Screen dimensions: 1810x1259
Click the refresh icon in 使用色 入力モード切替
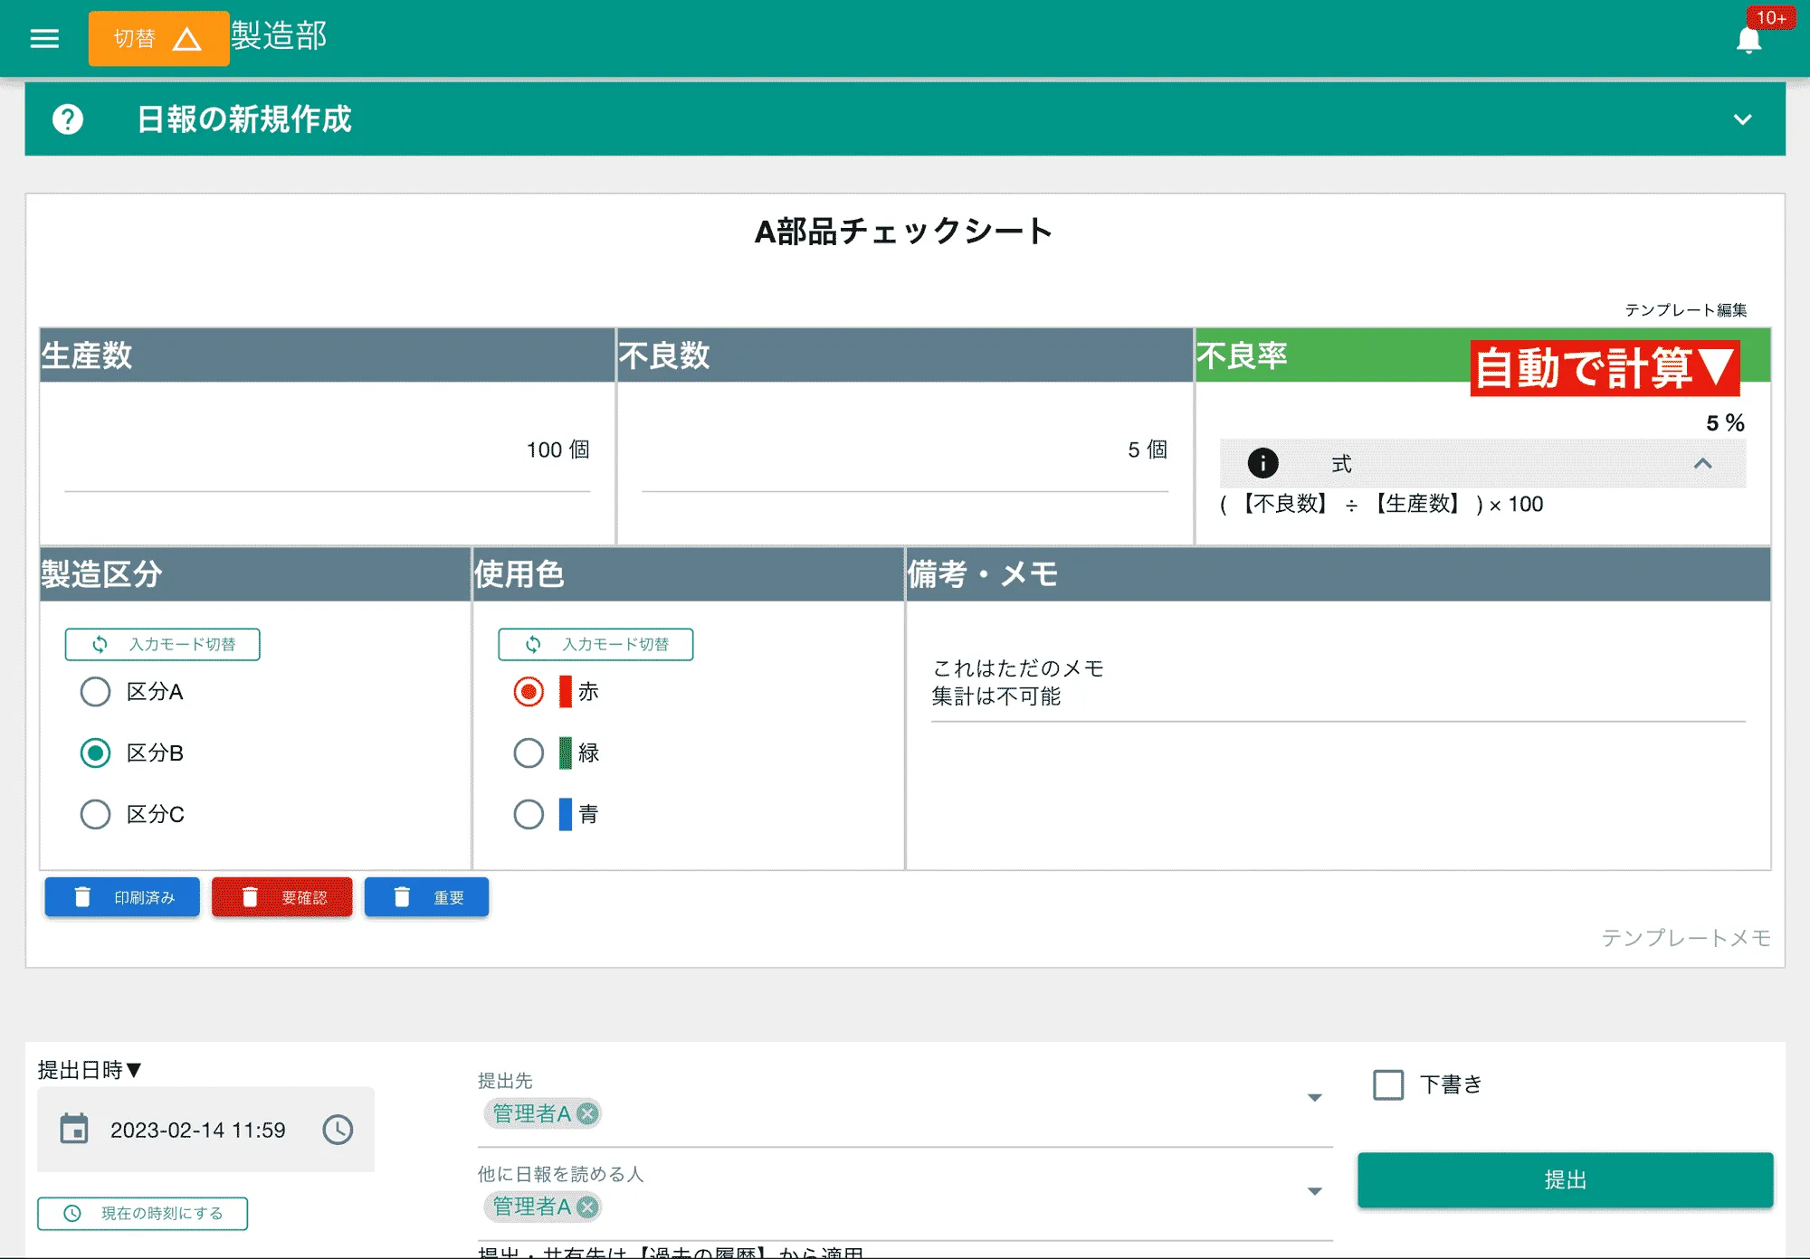532,644
